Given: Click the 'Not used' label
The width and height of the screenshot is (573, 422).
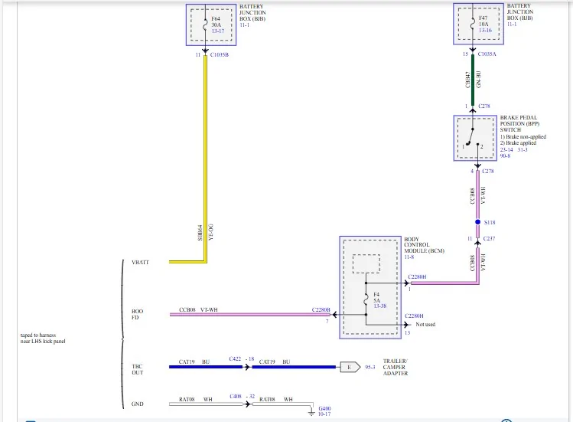Looking at the screenshot, I should tap(425, 325).
